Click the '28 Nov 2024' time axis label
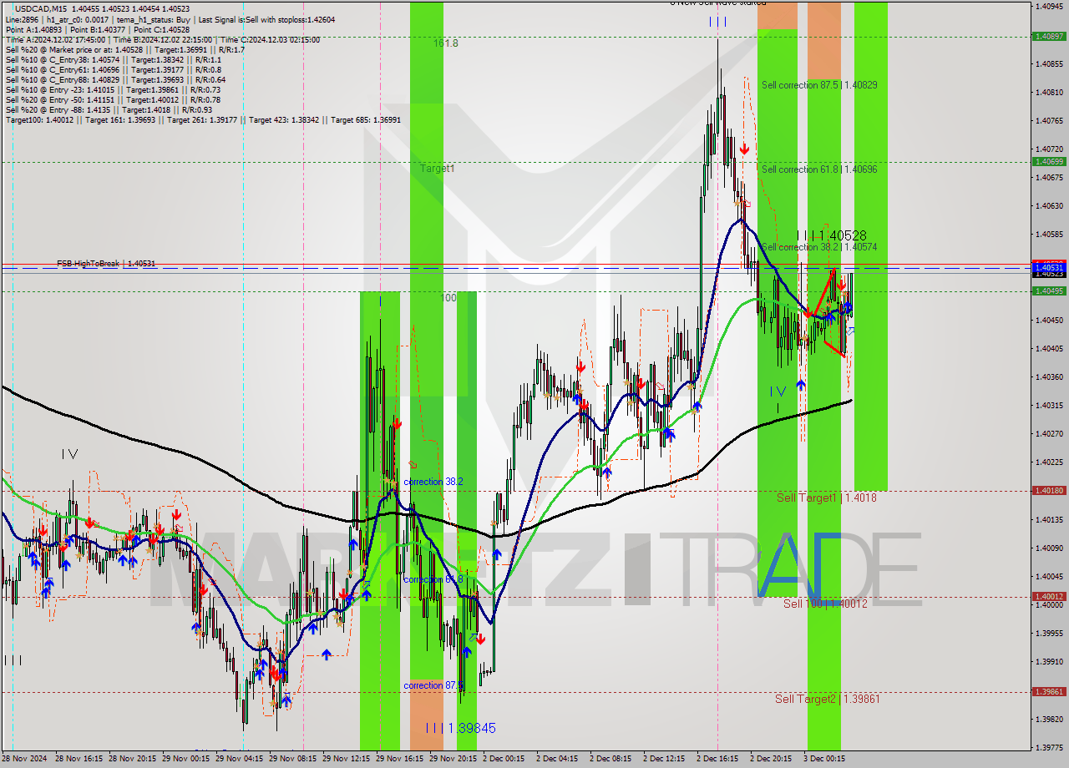 click(25, 759)
